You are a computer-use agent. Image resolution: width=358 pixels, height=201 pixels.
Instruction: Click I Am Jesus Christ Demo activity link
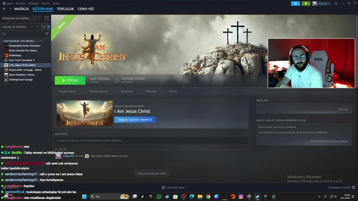click(104, 156)
